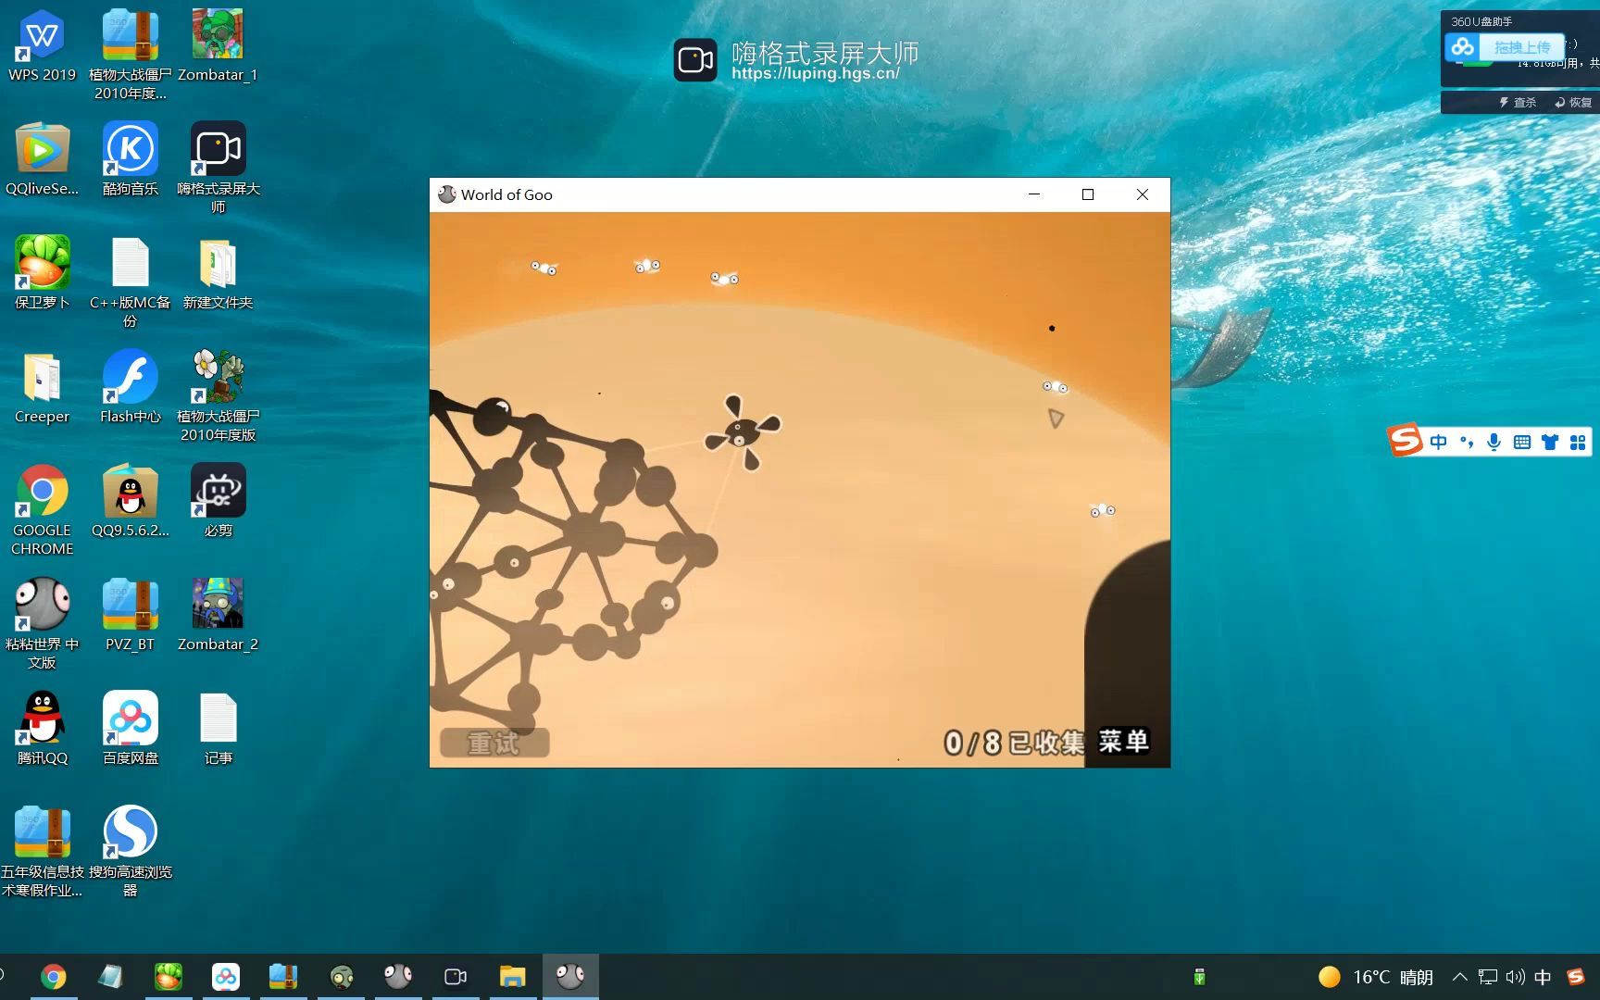Select GOOGLE CHROME desktop shortcut

(43, 510)
